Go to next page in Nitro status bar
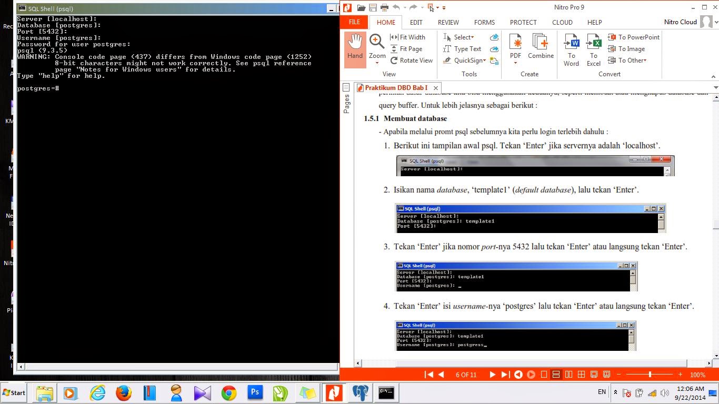The image size is (719, 404). (493, 375)
